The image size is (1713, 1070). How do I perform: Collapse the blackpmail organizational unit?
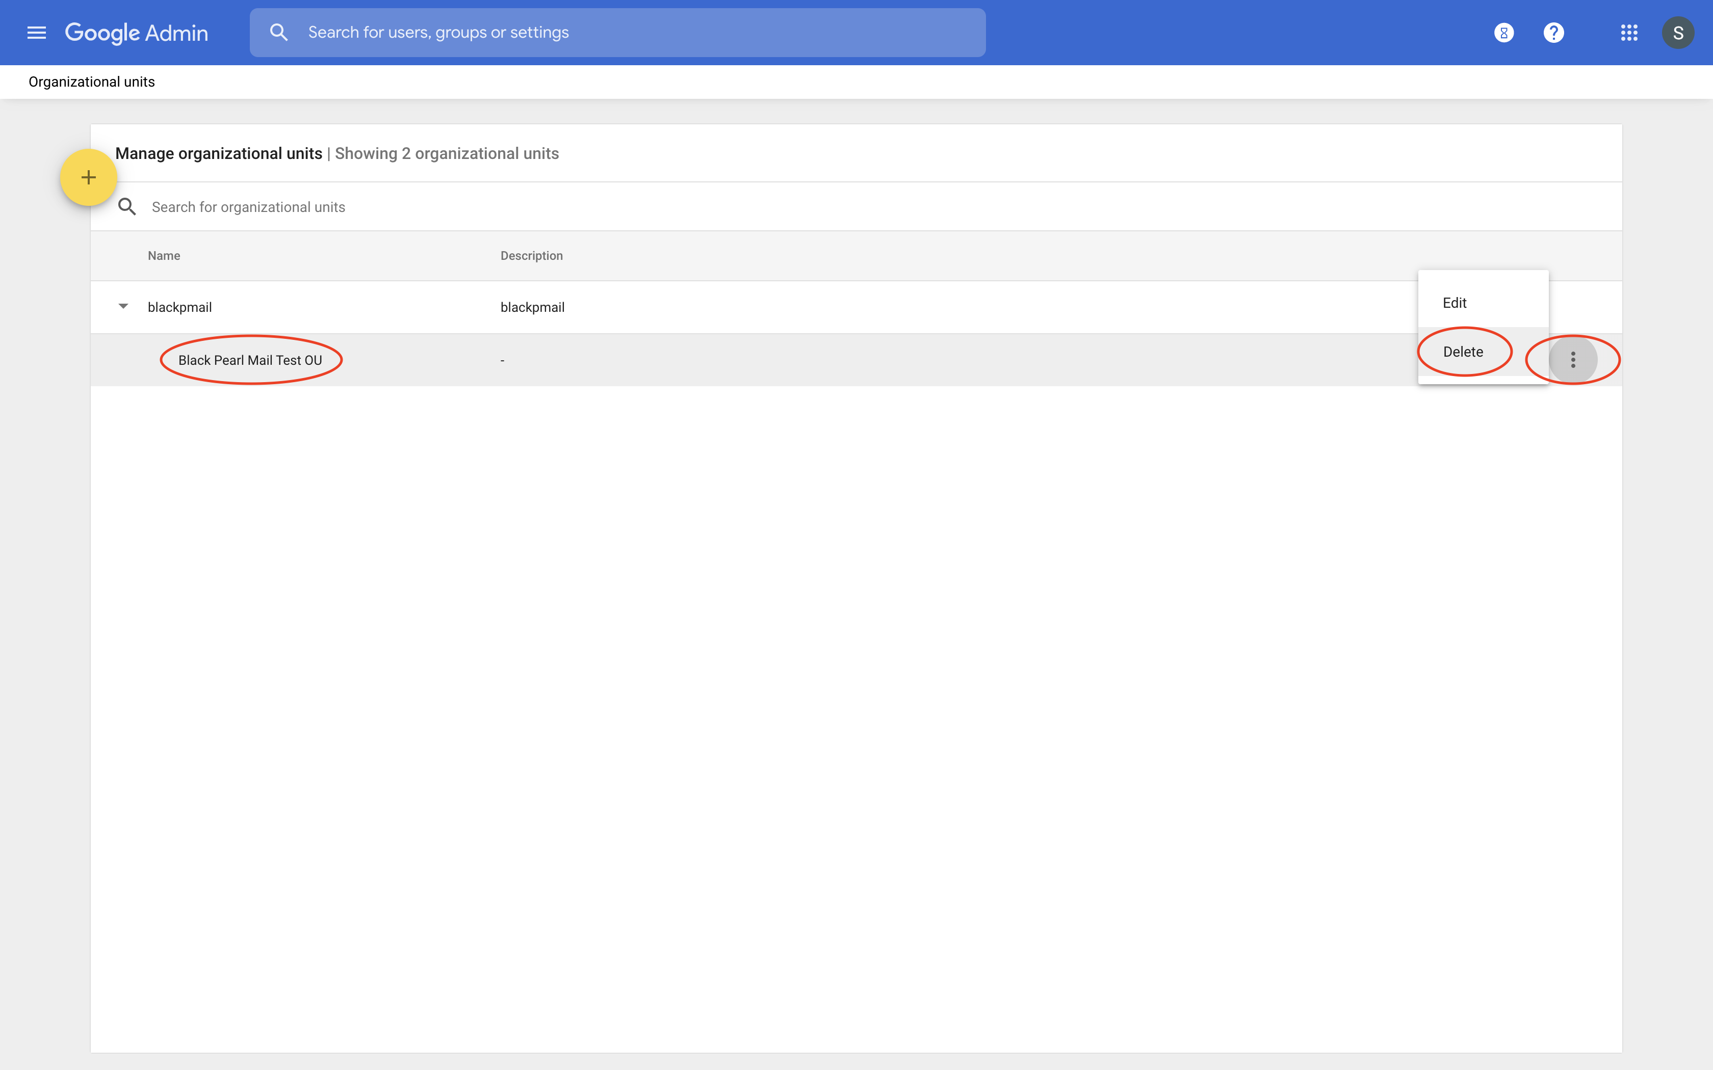(x=123, y=306)
